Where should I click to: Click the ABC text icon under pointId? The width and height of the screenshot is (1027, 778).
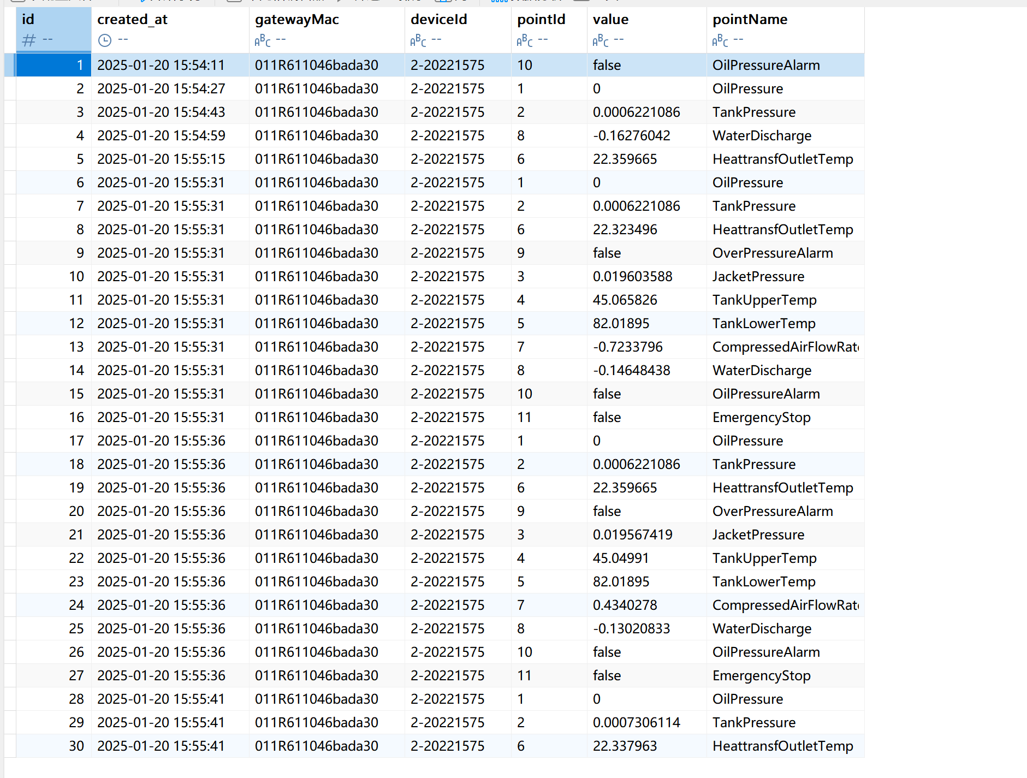click(524, 40)
